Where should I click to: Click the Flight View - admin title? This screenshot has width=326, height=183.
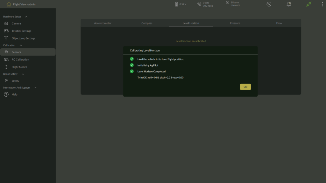coord(24,4)
